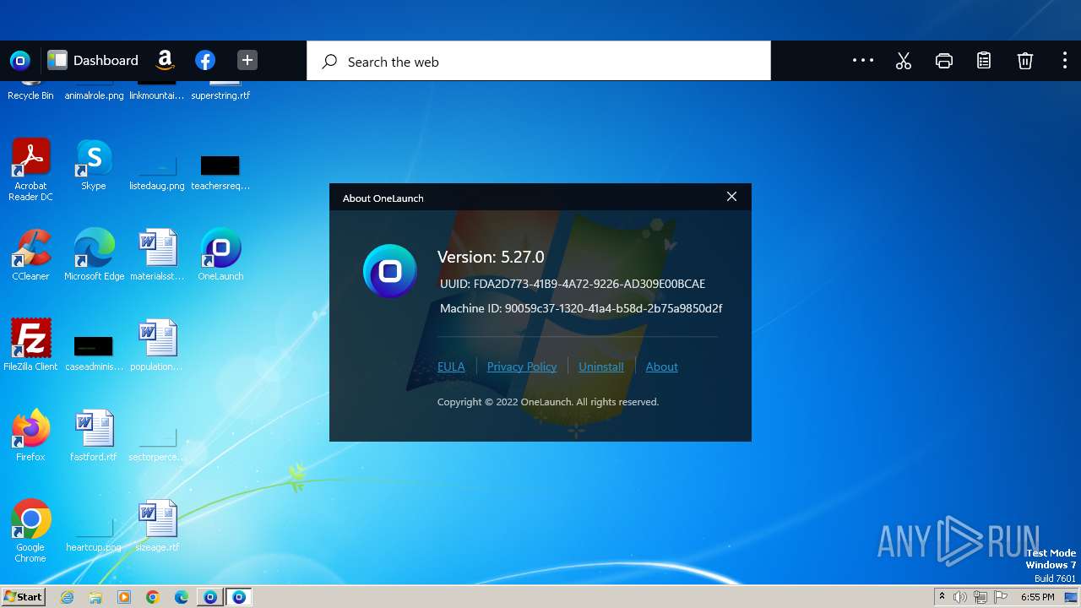Select the Acrobat Reader DC desktop icon
Image resolution: width=1081 pixels, height=608 pixels.
30,170
